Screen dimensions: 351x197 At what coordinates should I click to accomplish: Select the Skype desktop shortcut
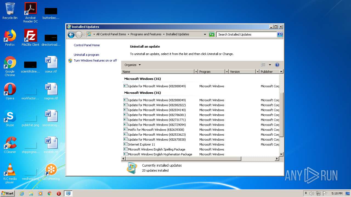click(10, 118)
